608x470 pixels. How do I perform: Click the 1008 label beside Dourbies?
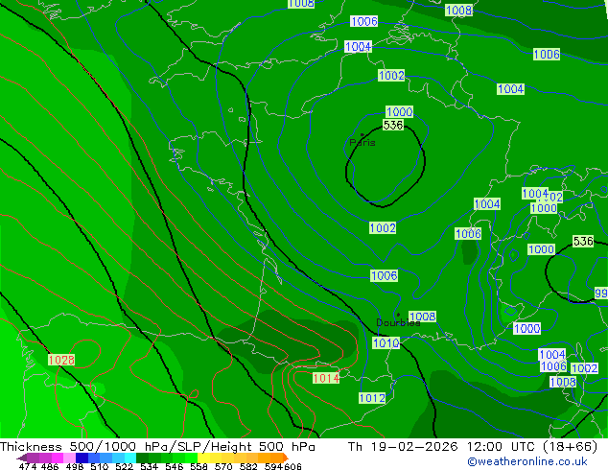tap(423, 317)
